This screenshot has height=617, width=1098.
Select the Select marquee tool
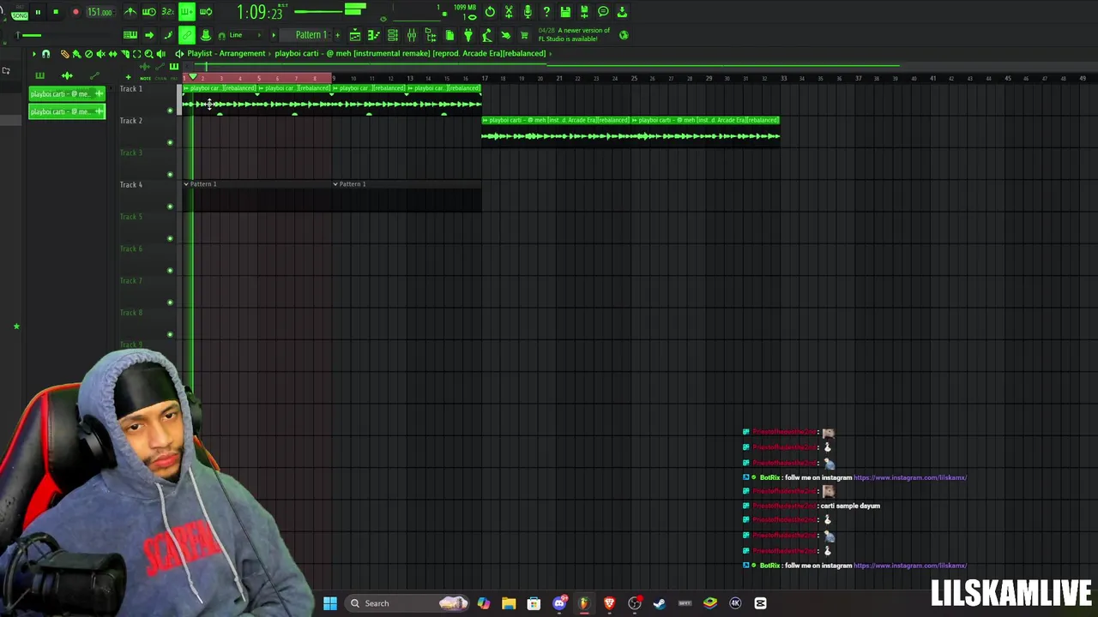136,54
